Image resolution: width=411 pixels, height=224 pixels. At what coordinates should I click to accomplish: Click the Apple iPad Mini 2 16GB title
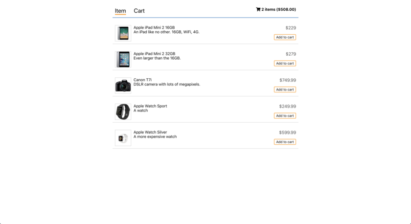(x=154, y=28)
